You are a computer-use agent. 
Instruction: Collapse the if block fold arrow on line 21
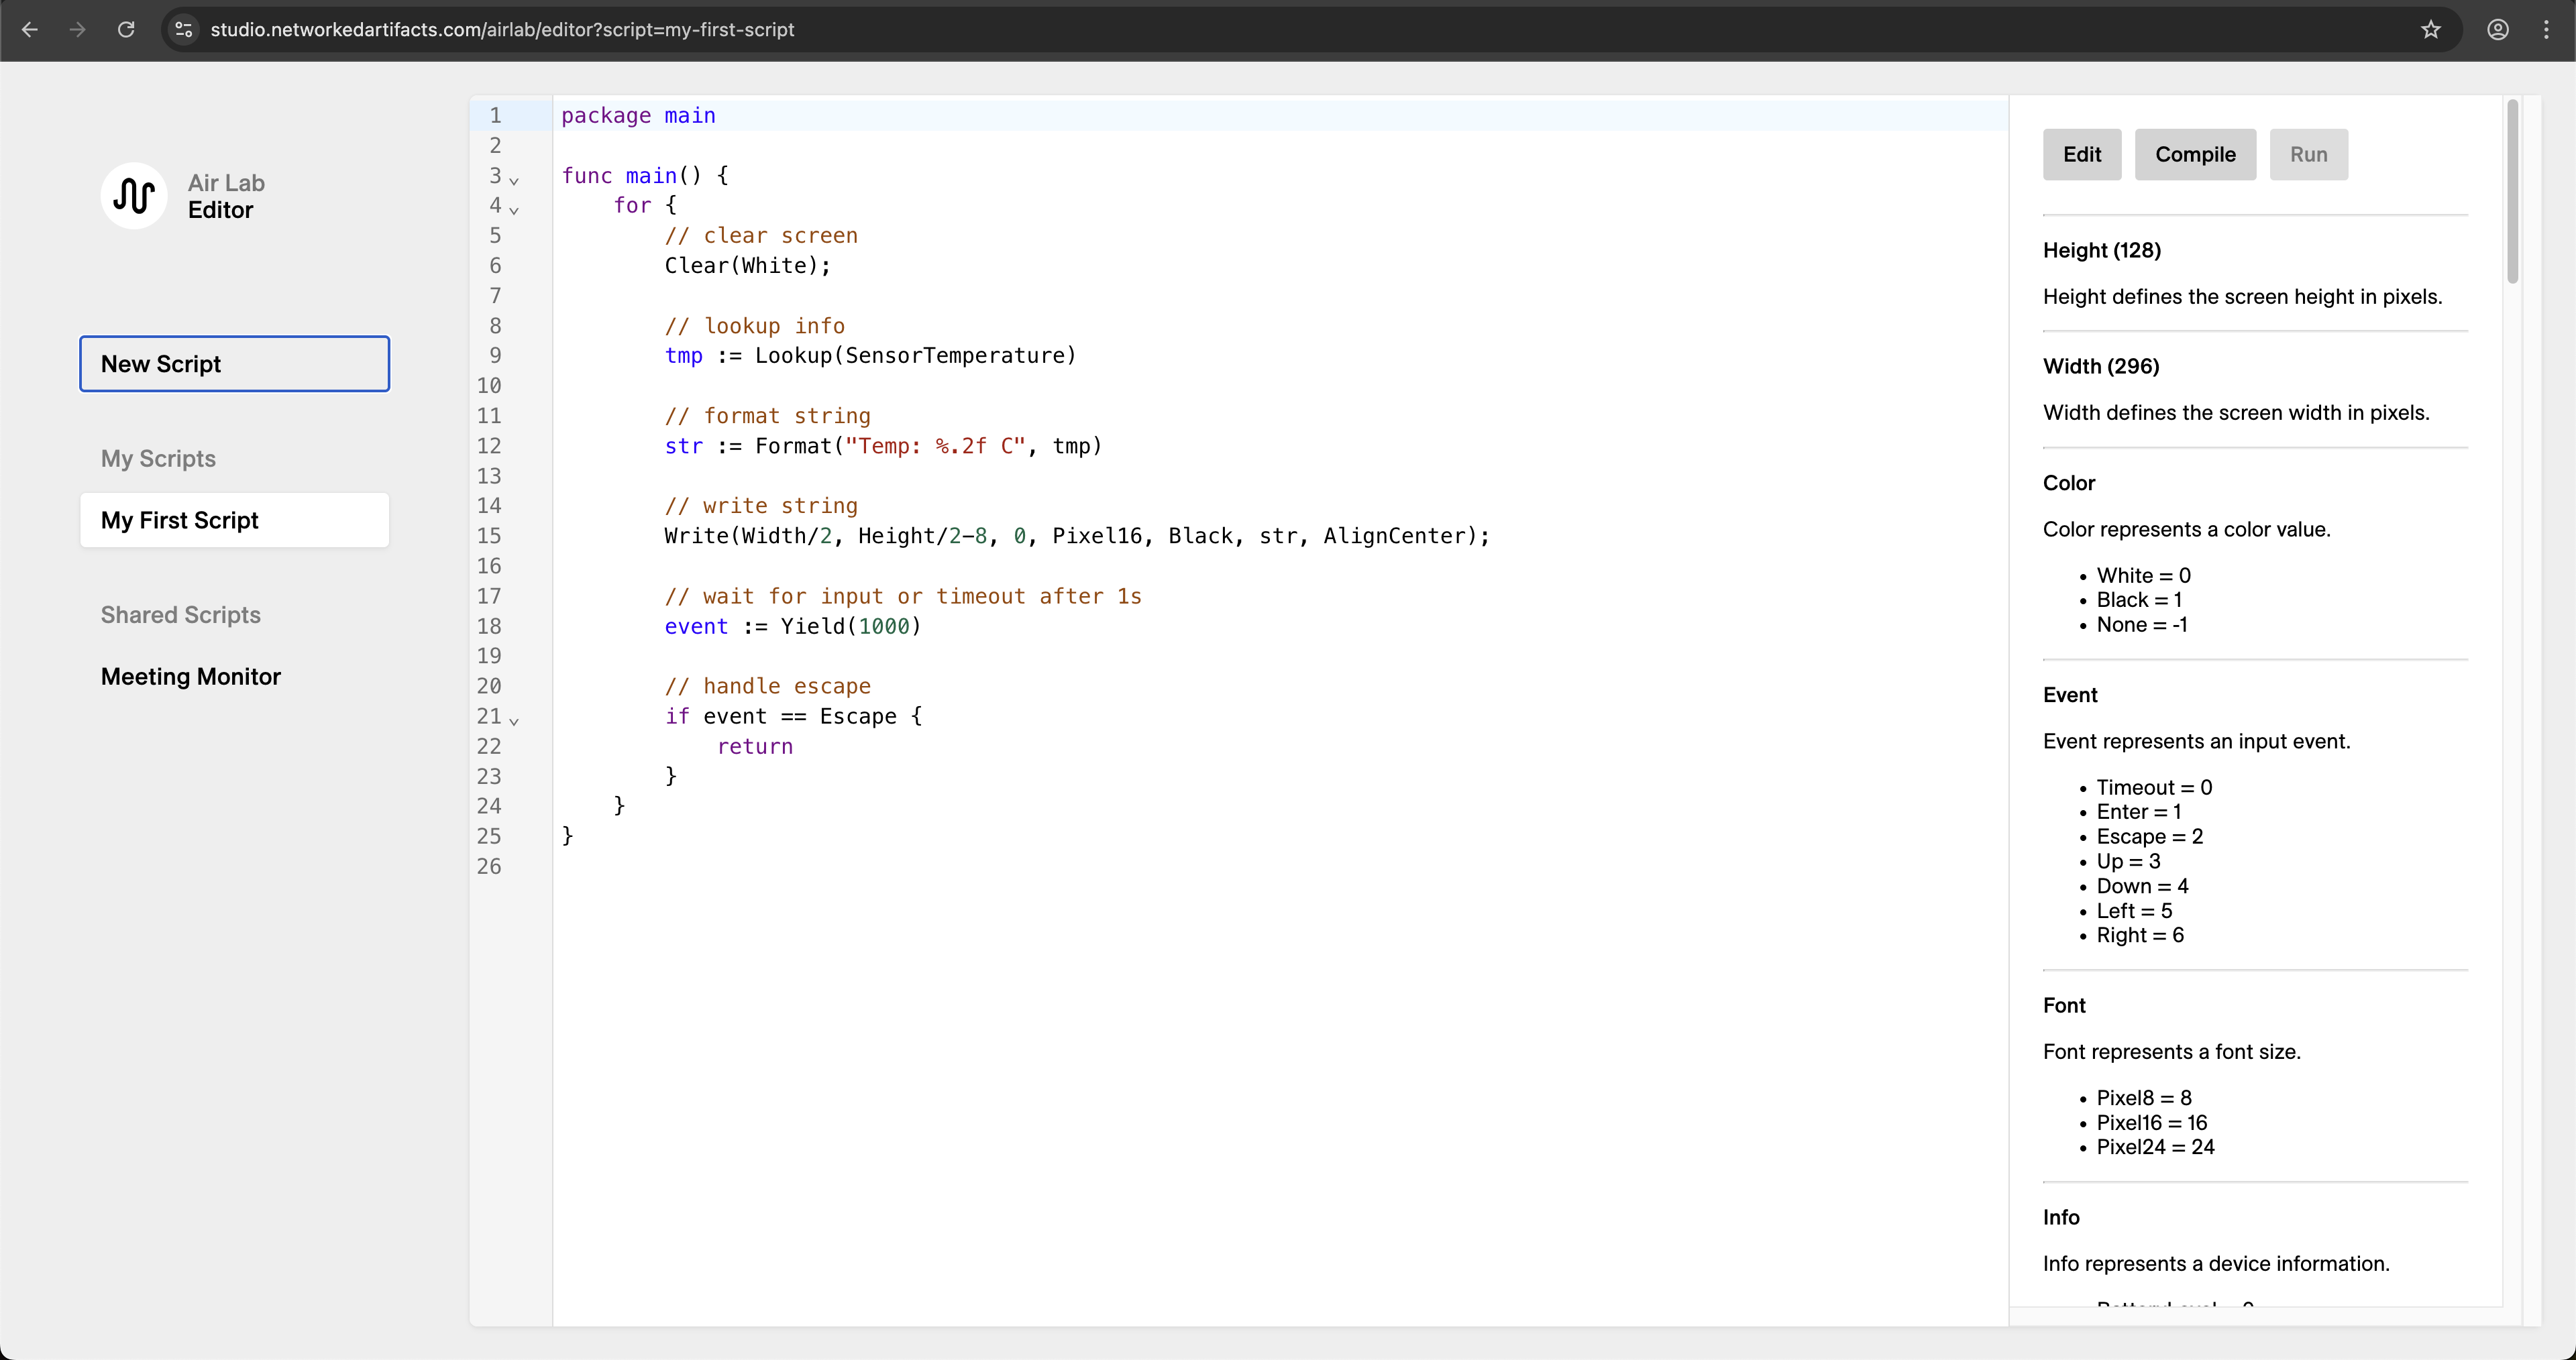pyautogui.click(x=514, y=721)
